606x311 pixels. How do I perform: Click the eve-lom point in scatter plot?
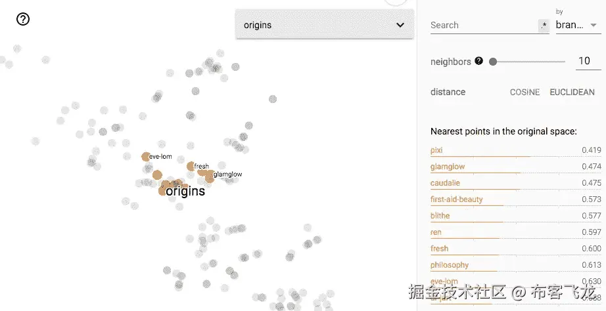[x=146, y=157]
